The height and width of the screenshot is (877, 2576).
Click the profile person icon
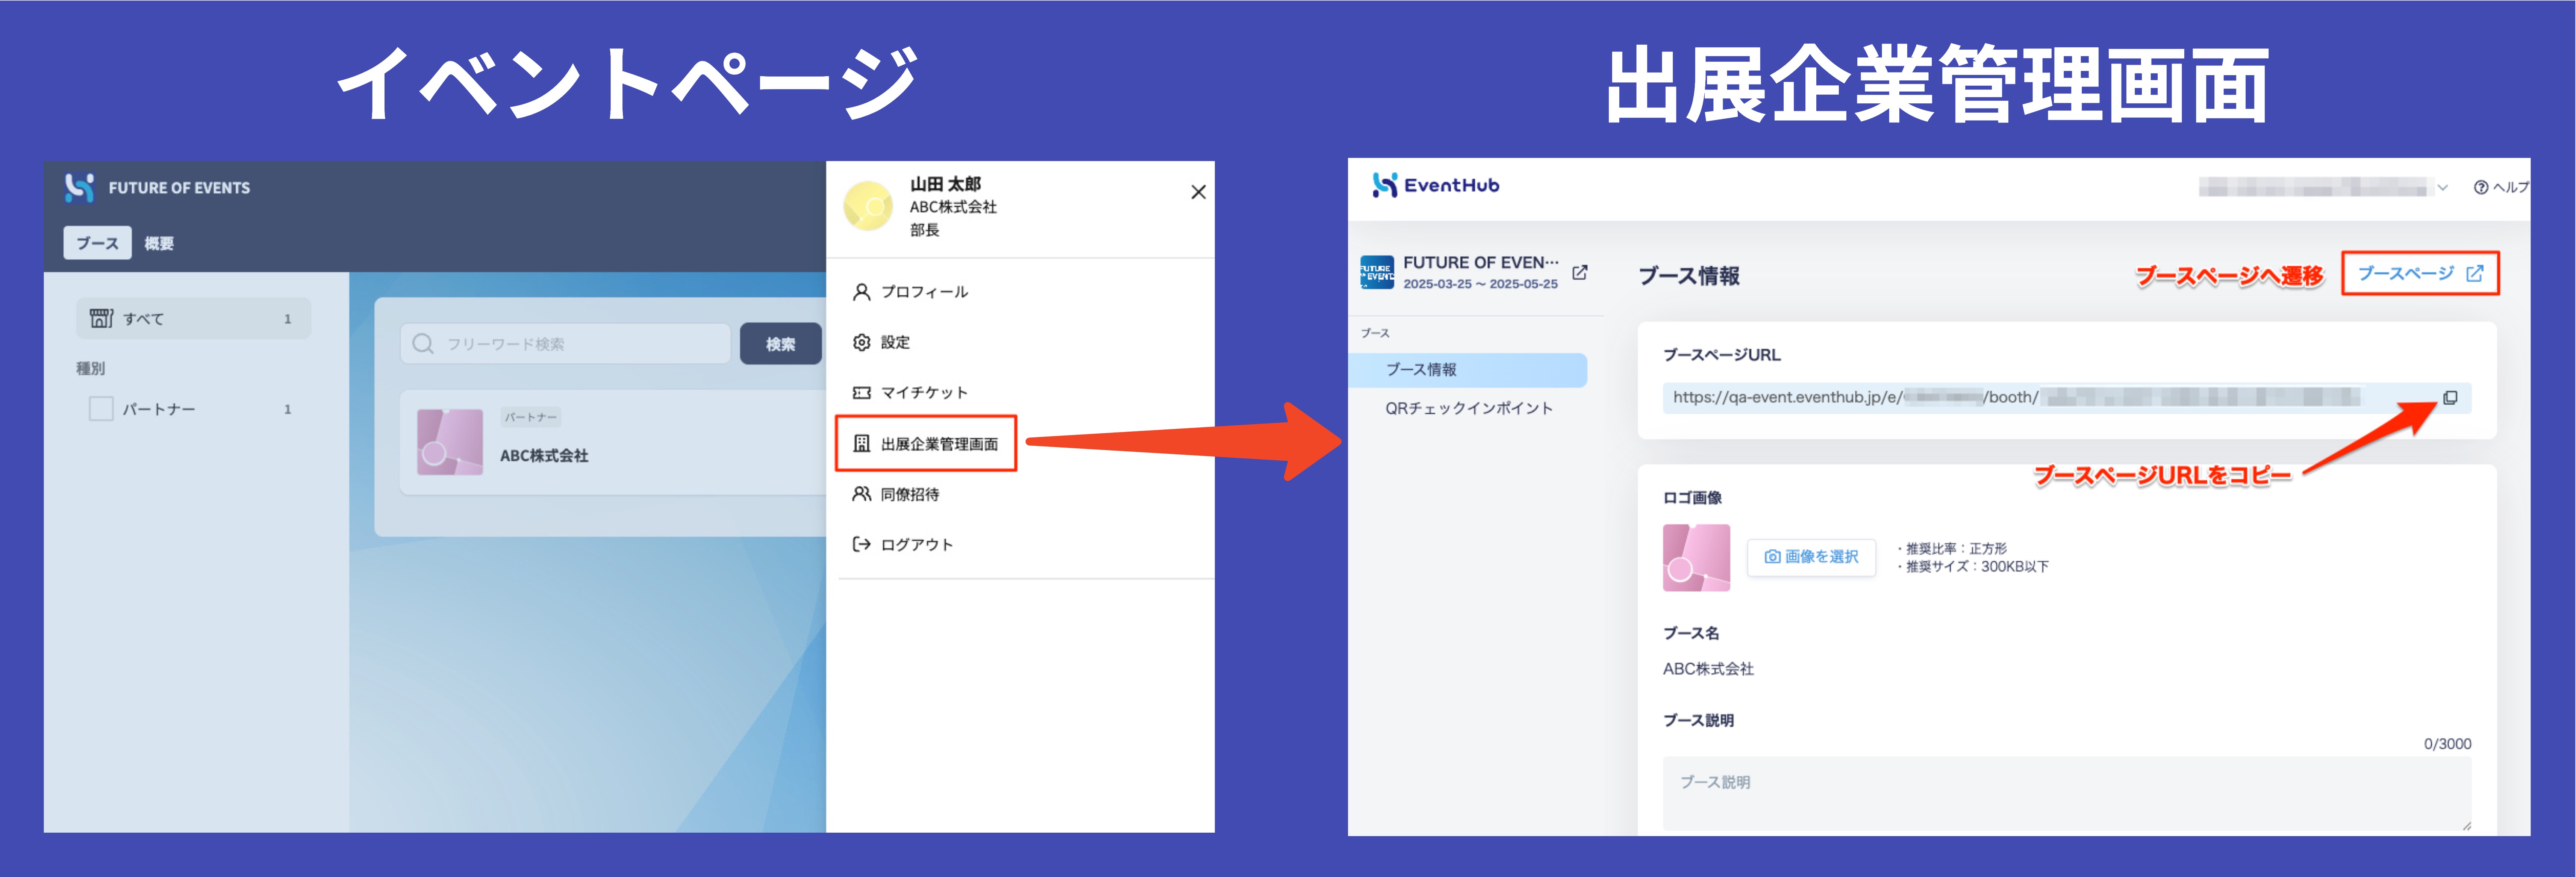click(861, 292)
